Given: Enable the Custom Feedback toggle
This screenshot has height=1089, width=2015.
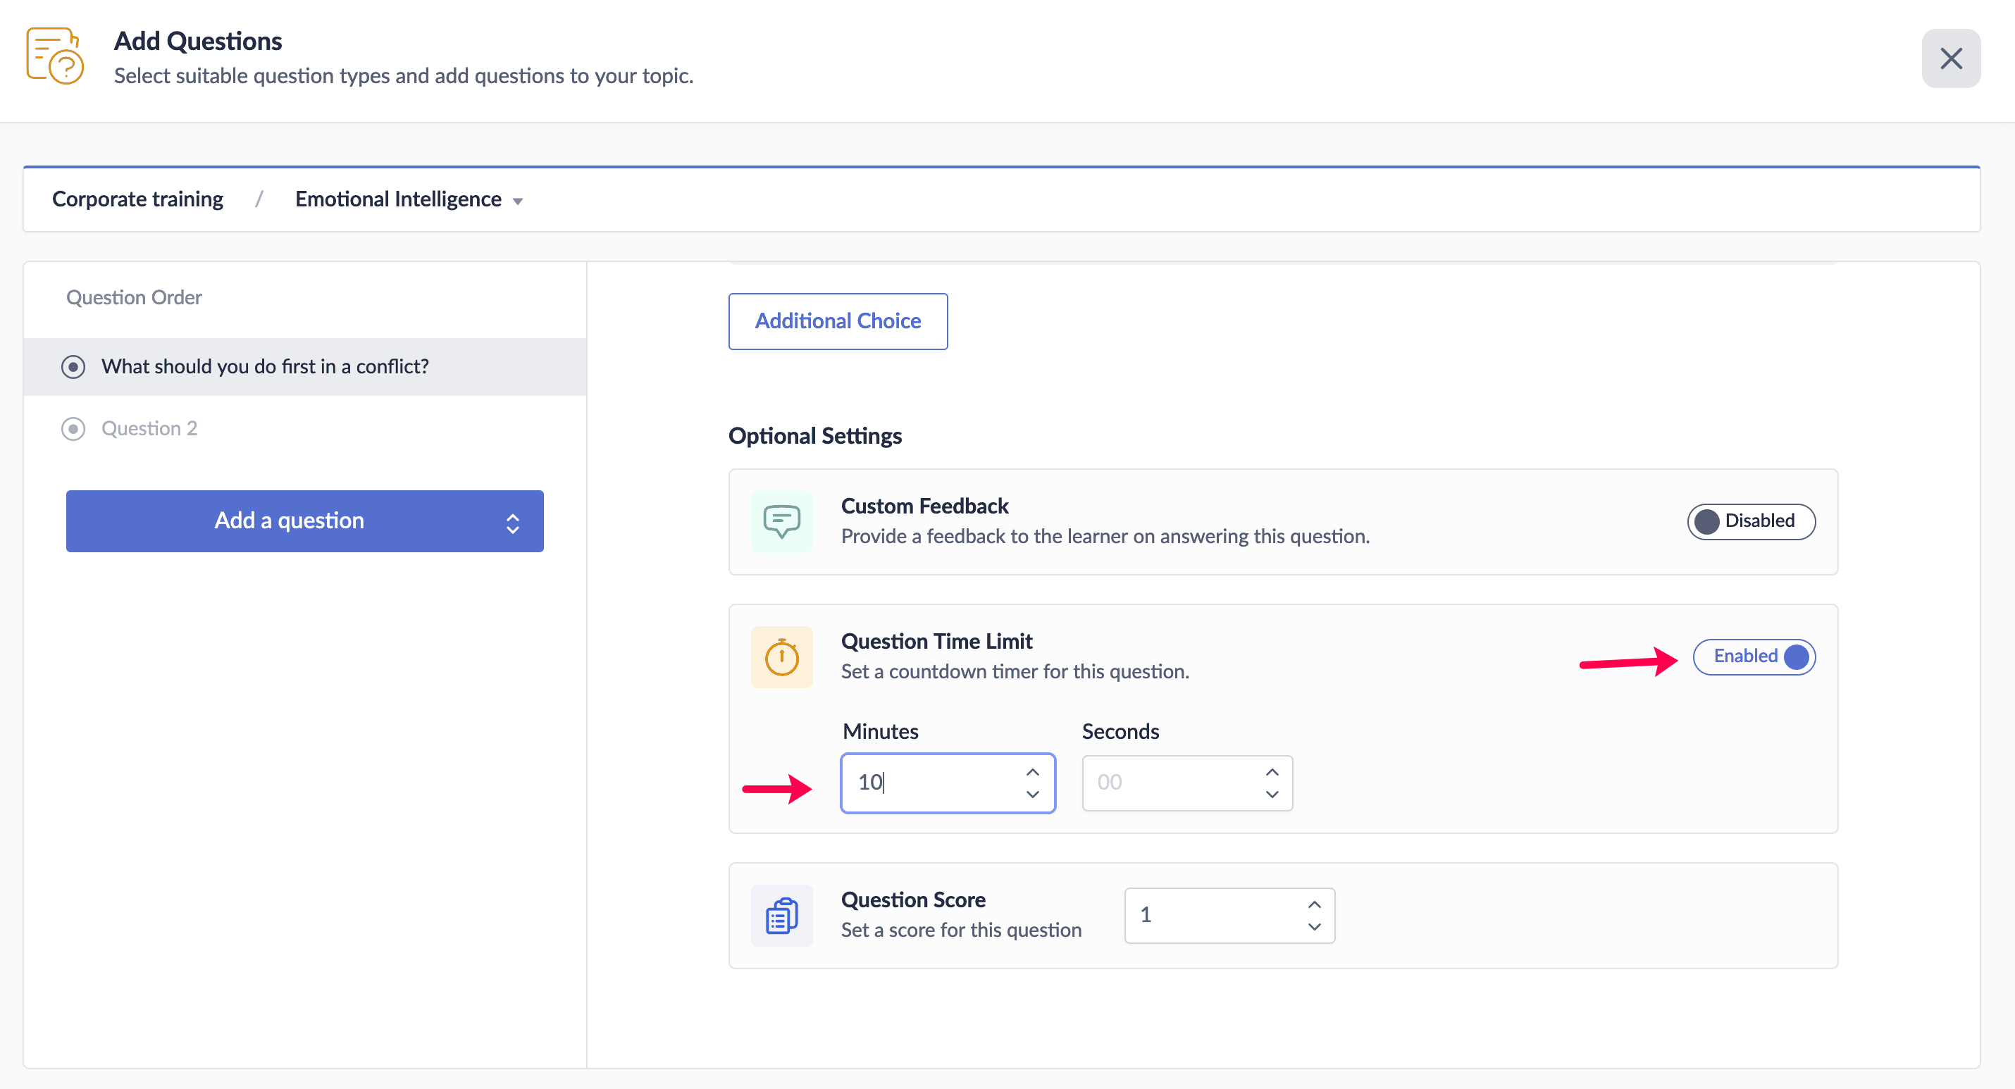Looking at the screenshot, I should coord(1751,522).
